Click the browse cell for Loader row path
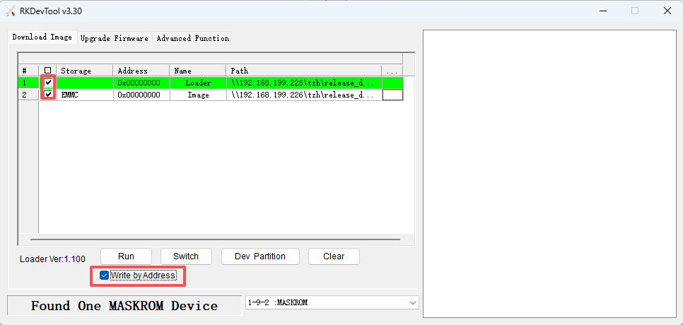This screenshot has width=683, height=325. point(392,83)
